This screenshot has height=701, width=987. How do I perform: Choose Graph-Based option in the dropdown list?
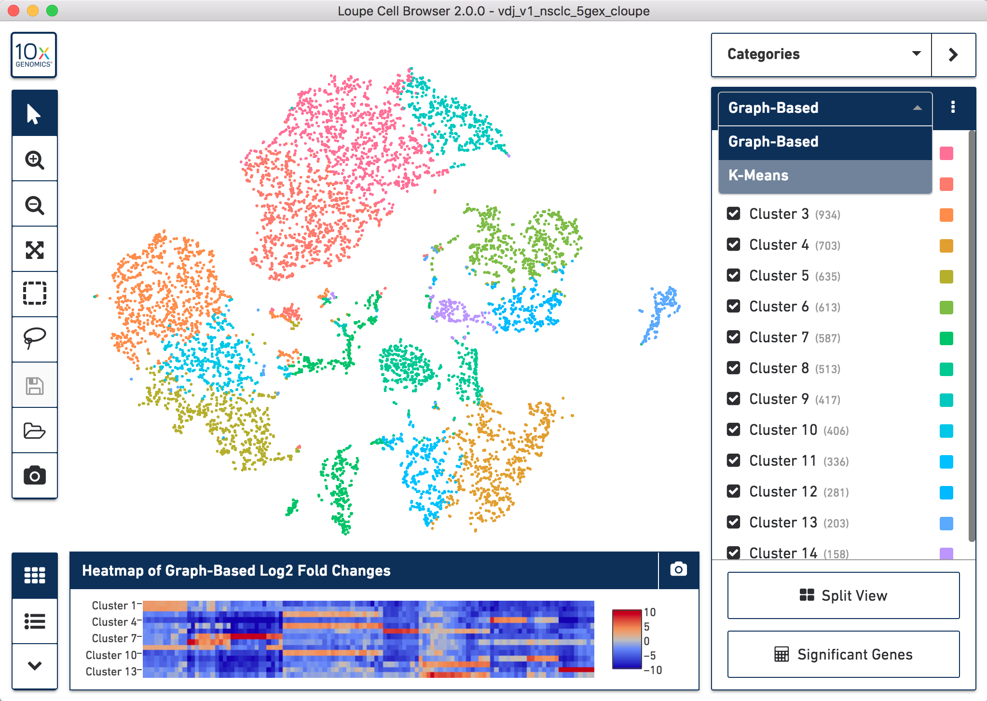pos(825,142)
